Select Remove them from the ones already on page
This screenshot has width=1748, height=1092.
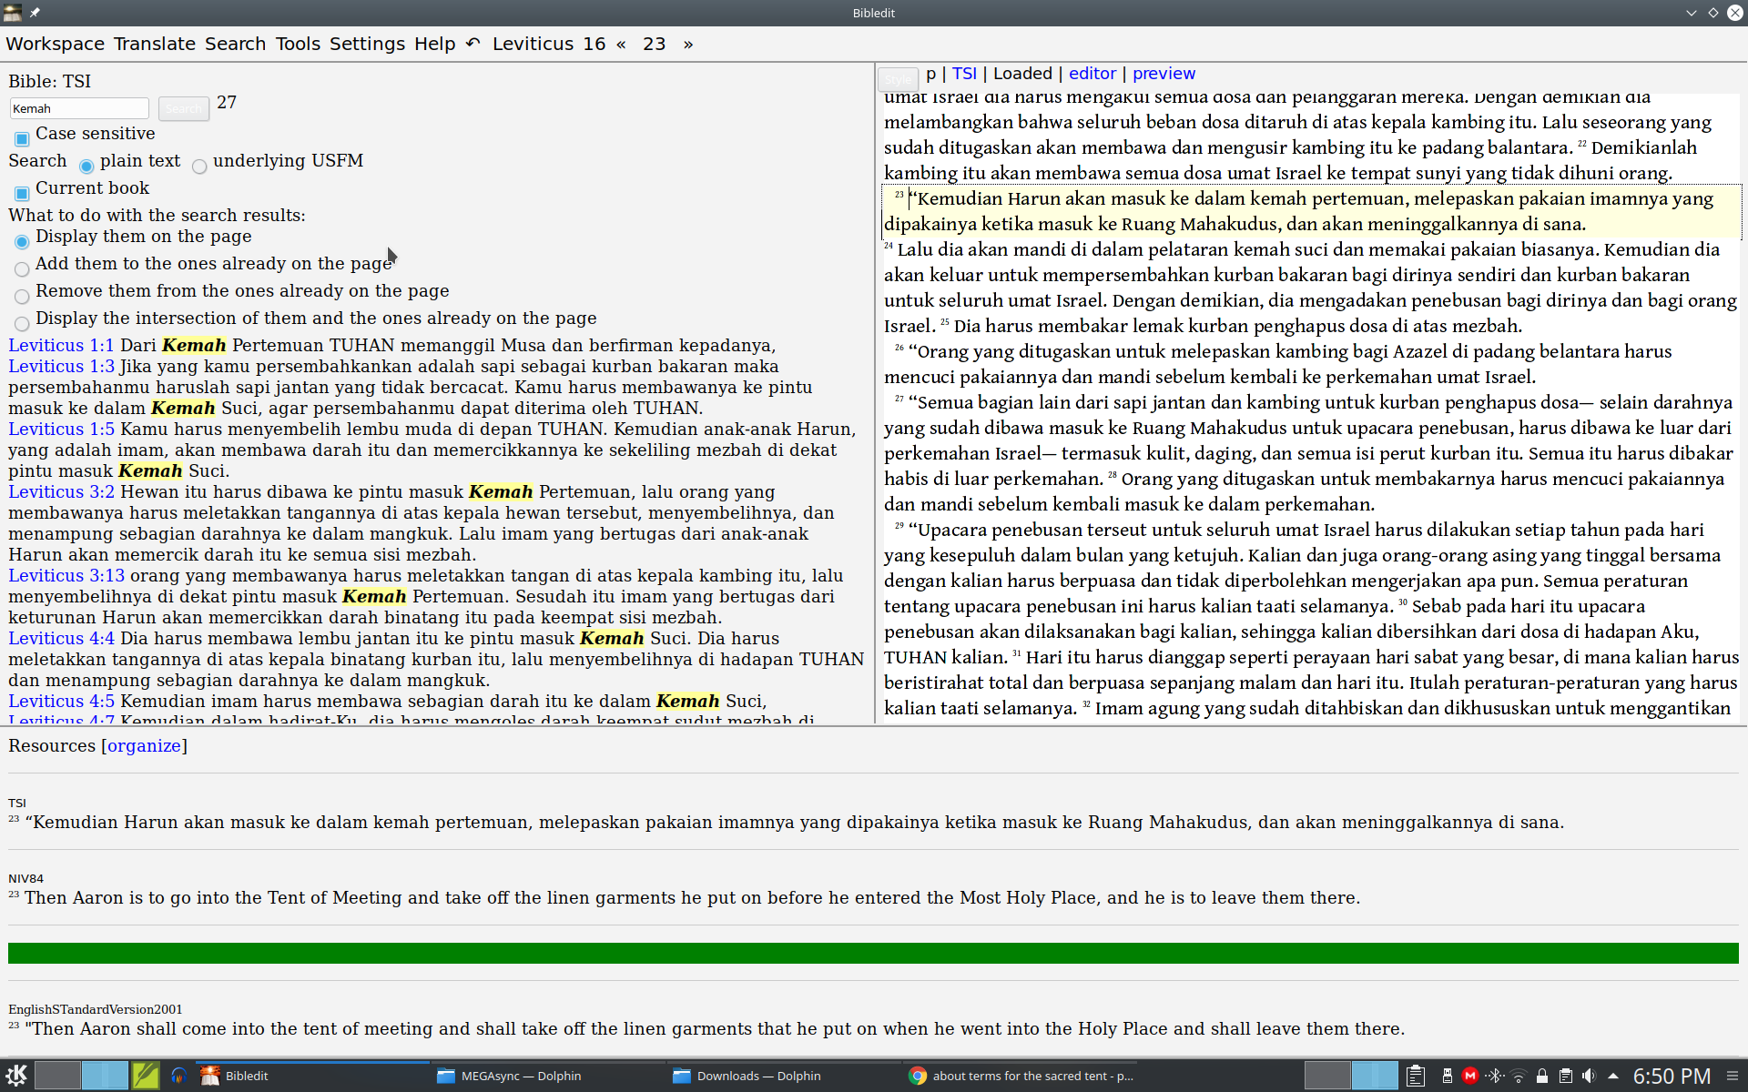click(x=22, y=297)
